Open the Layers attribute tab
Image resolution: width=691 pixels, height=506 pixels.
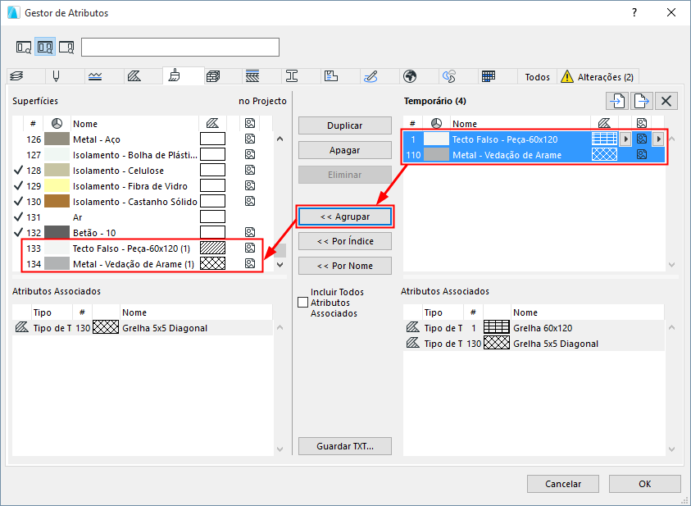click(x=17, y=77)
